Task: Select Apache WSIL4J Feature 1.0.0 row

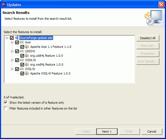Action: [50, 73]
